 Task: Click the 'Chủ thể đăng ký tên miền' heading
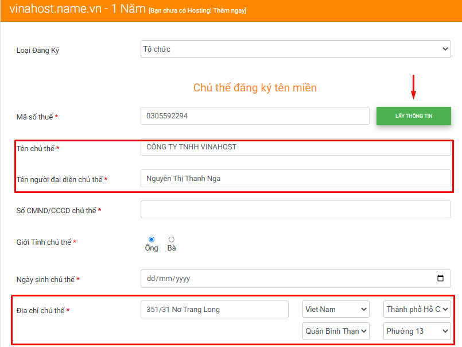[255, 88]
